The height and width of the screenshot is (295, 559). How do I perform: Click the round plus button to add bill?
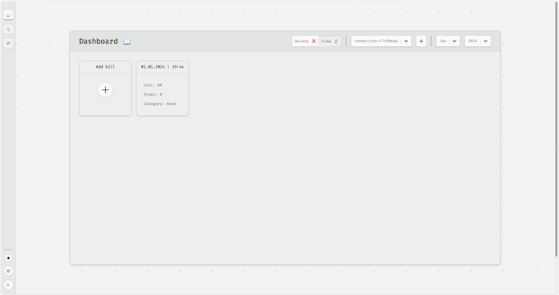[105, 90]
